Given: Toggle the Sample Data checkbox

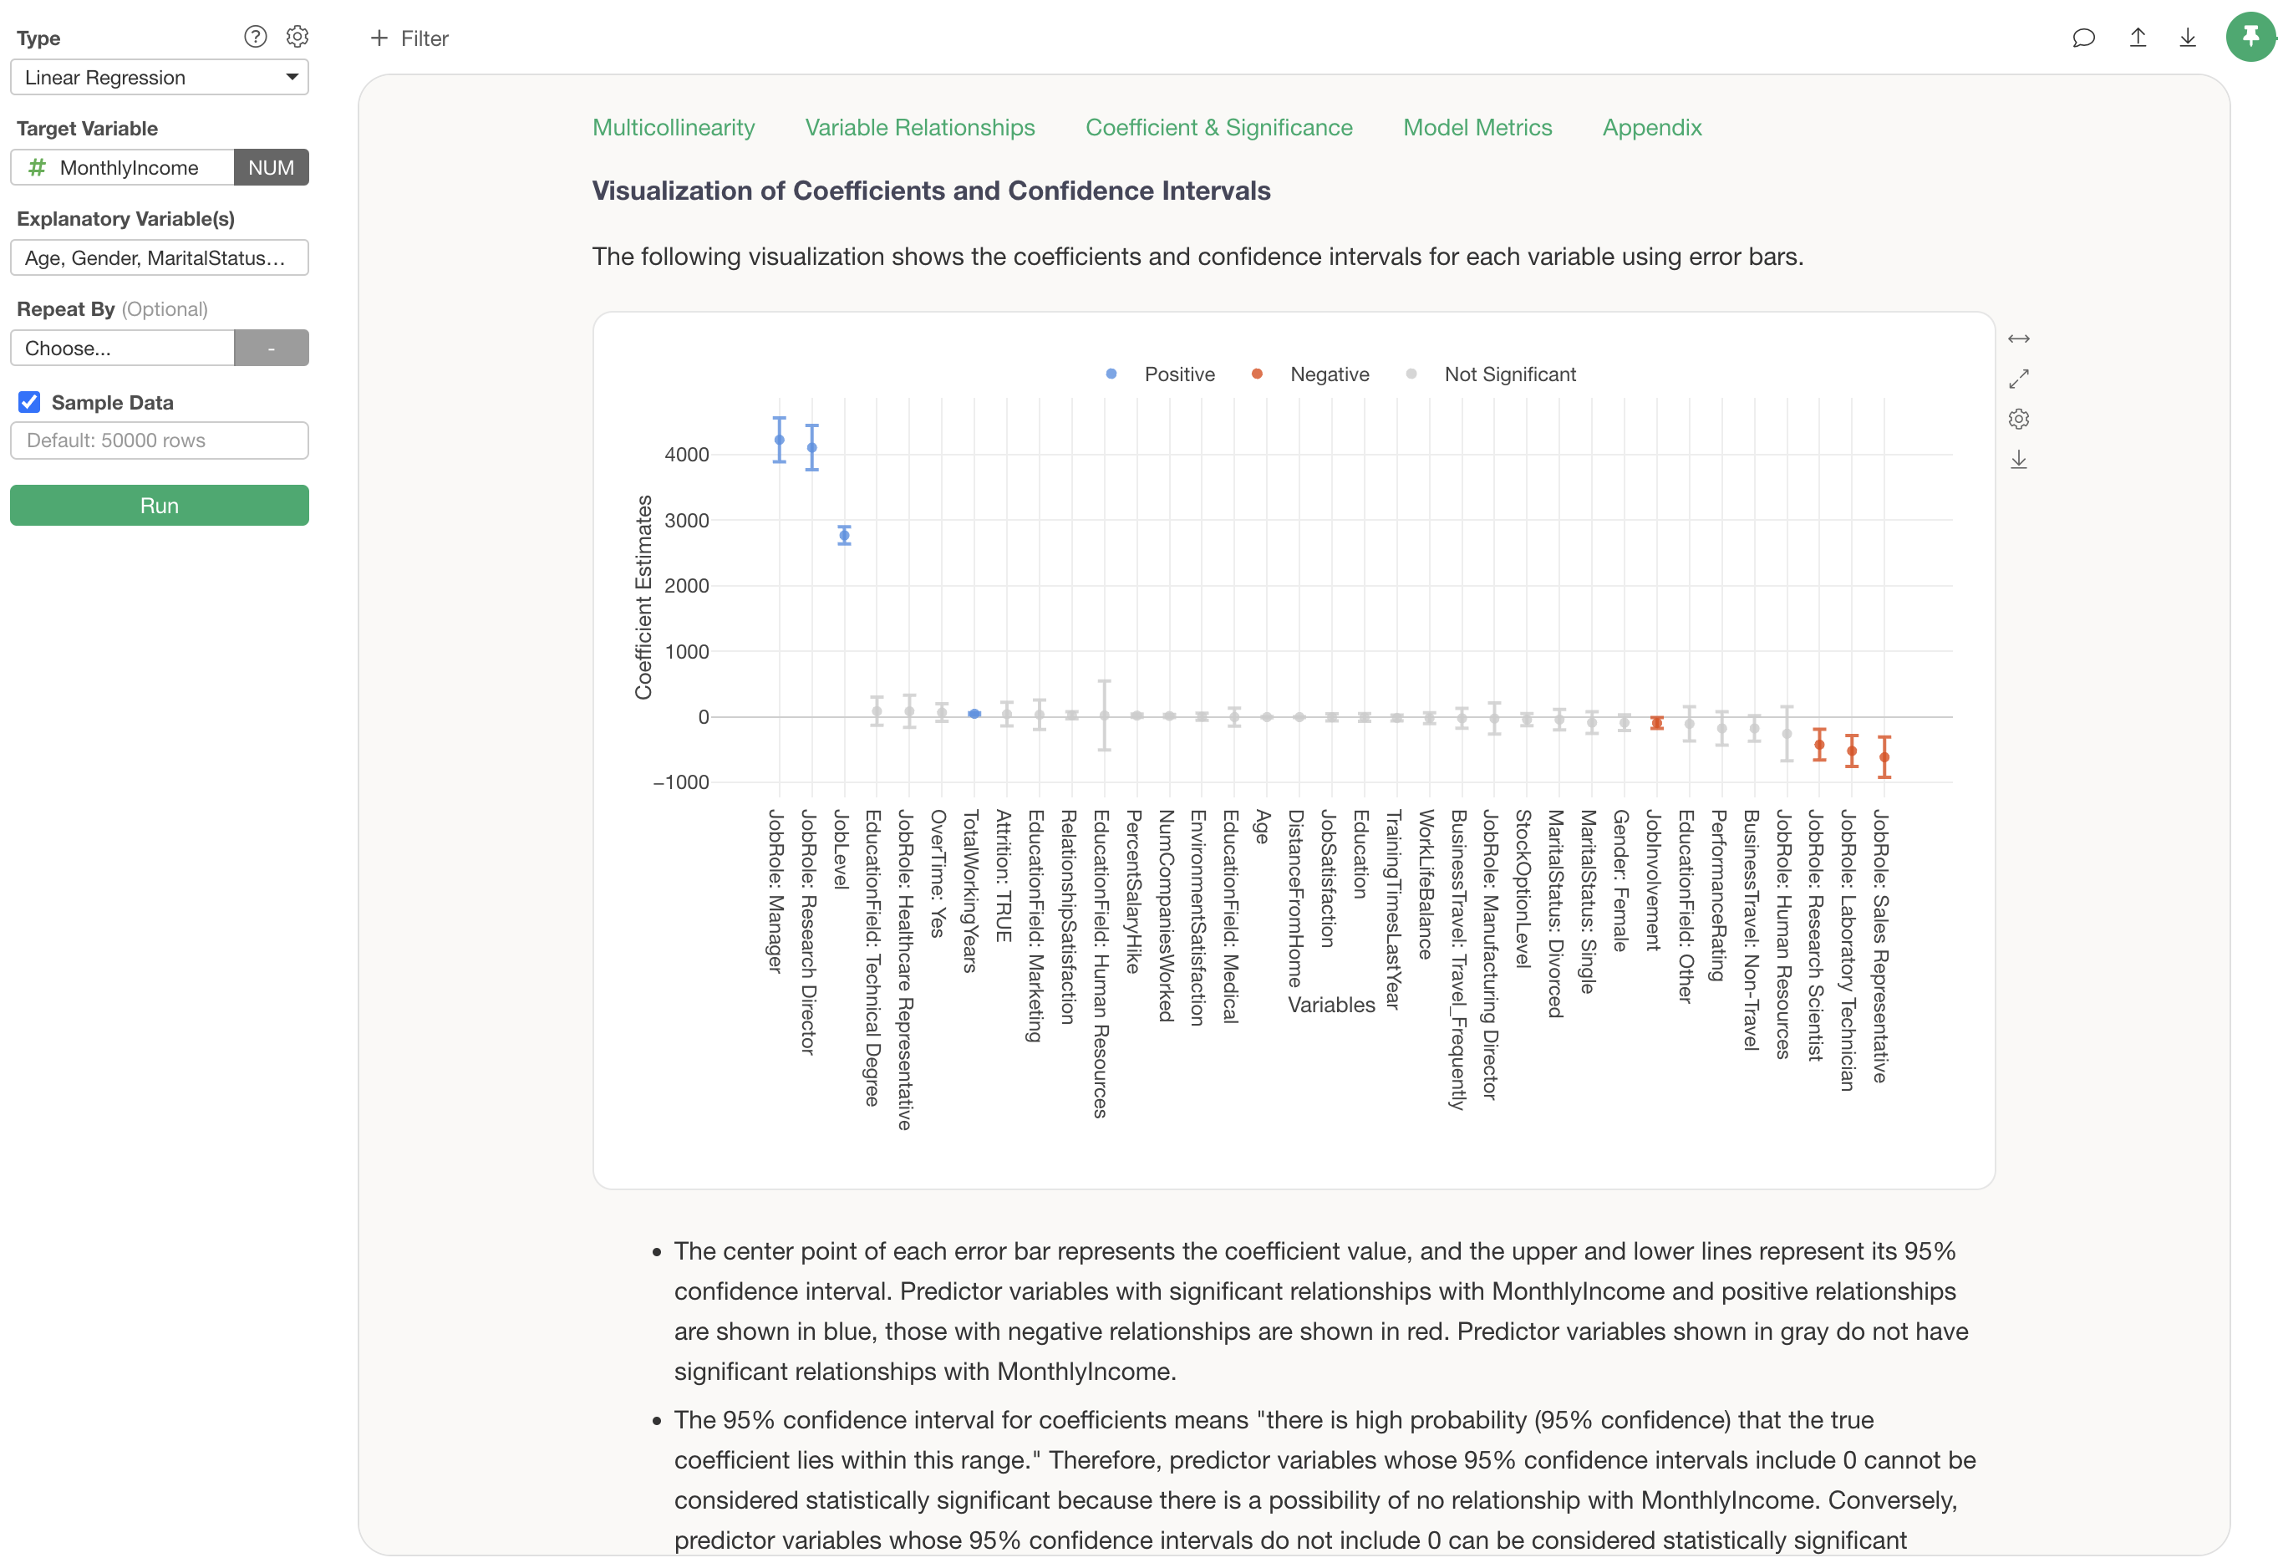Looking at the screenshot, I should coord(29,402).
